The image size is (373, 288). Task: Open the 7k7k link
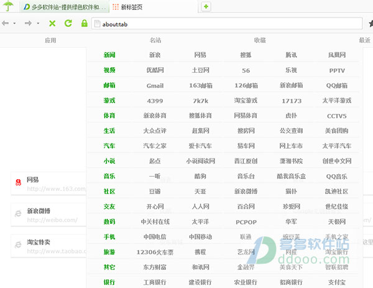(x=201, y=101)
